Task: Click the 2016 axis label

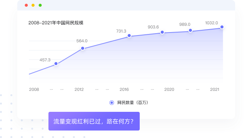Action: pos(124,89)
